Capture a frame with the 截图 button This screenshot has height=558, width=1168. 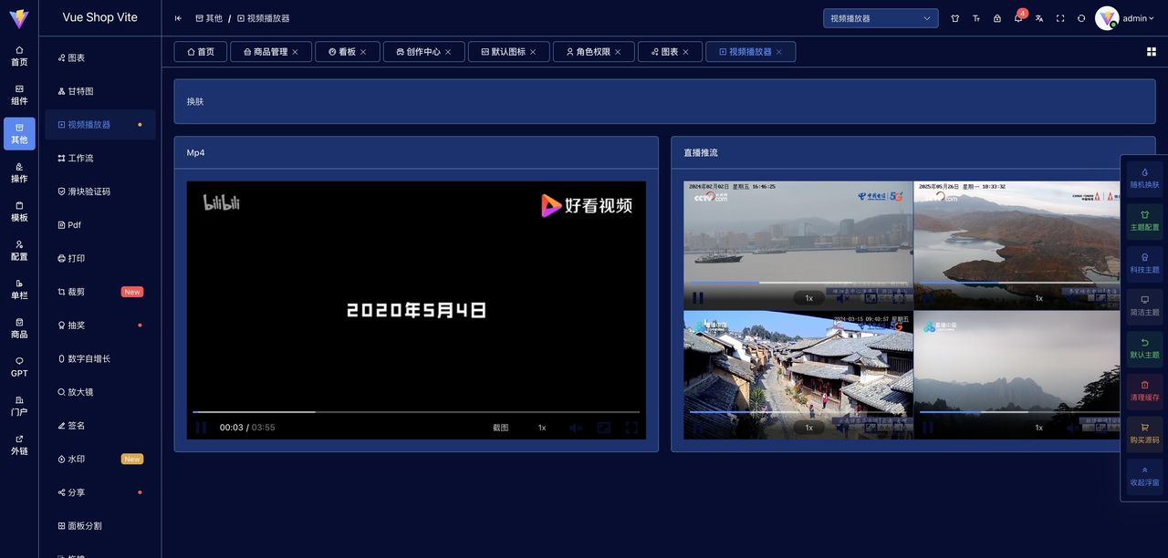pos(500,427)
